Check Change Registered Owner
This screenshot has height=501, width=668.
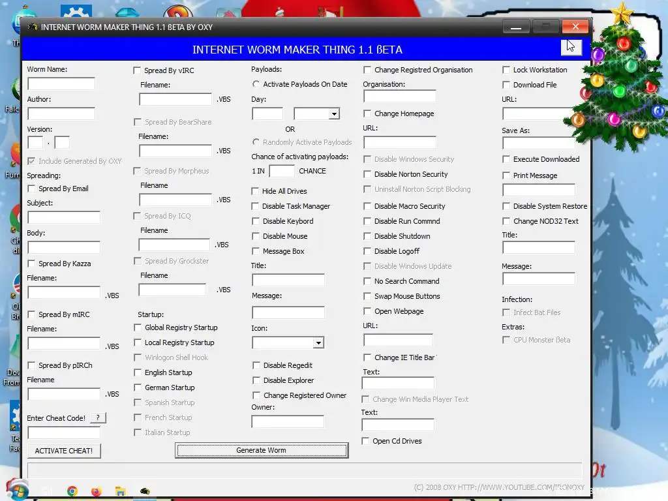(256, 395)
